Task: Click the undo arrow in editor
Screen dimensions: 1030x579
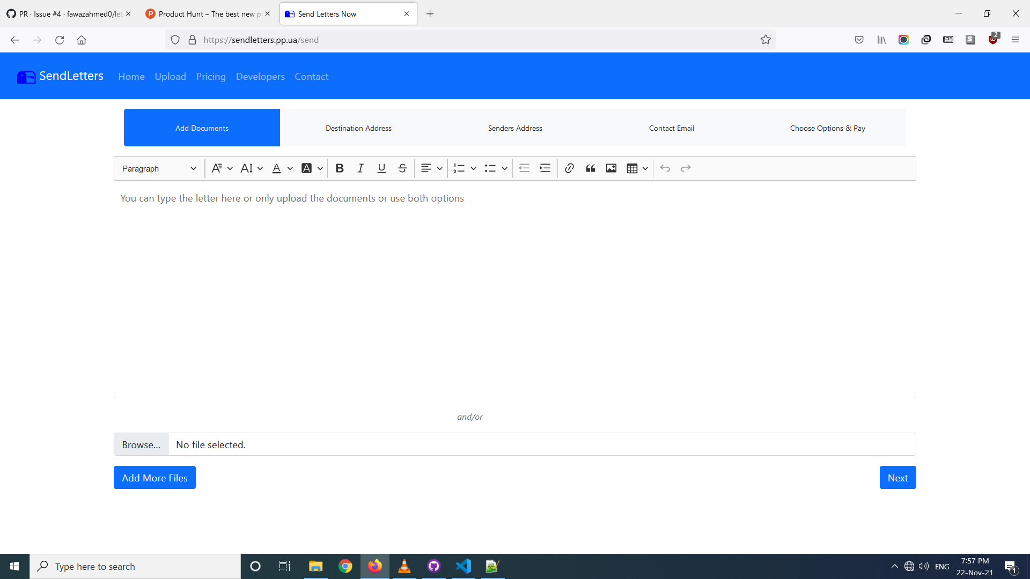Action: point(665,168)
